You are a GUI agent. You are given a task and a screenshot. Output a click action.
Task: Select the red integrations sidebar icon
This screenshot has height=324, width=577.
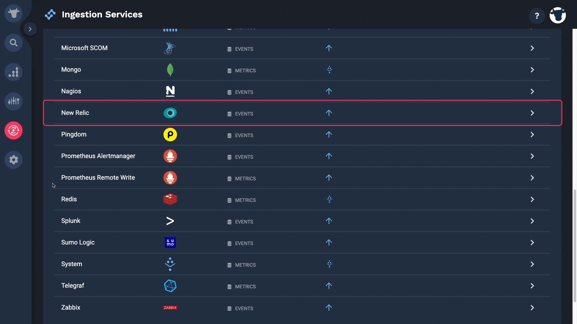point(14,130)
